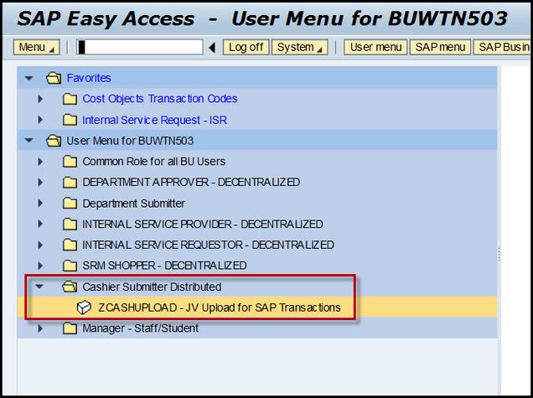The image size is (533, 398).
Task: Click DEPARTMENT APPROVER folder icon
Action: [70, 183]
